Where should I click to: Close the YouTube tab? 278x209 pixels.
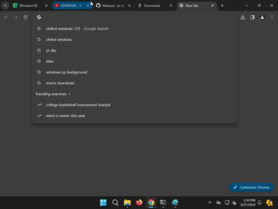pos(88,5)
